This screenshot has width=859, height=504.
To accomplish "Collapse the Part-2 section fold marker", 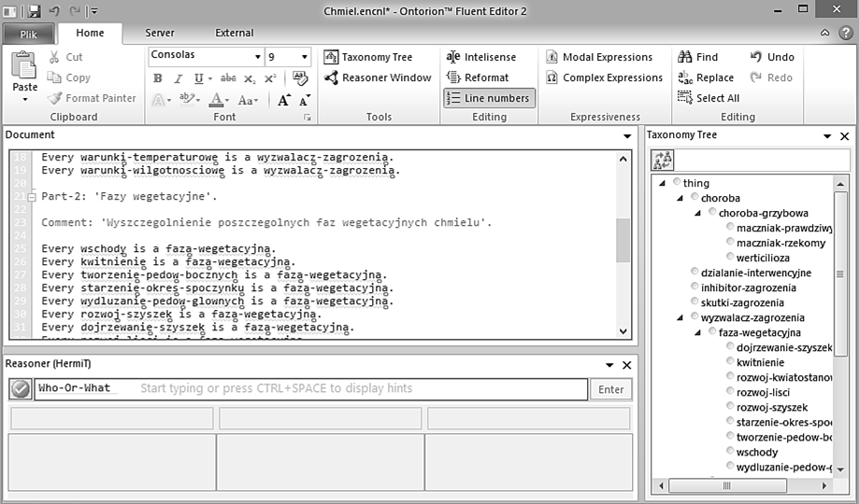I will click(x=32, y=196).
